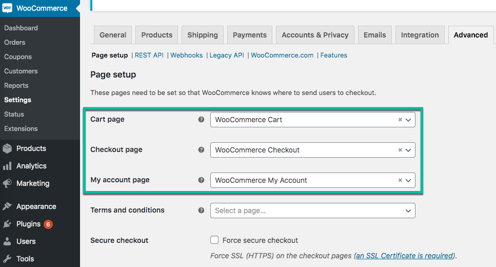Viewport: 496px width, 267px height.
Task: Enable Force secure checkout checkbox
Action: pyautogui.click(x=214, y=240)
